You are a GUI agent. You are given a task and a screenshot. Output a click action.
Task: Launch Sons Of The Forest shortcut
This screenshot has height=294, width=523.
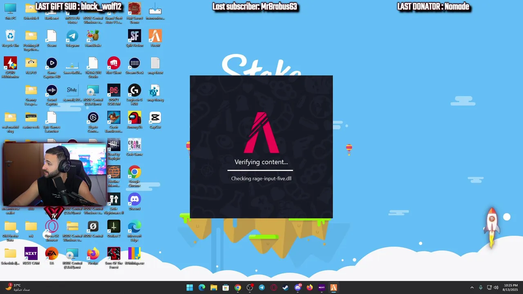[114, 258]
